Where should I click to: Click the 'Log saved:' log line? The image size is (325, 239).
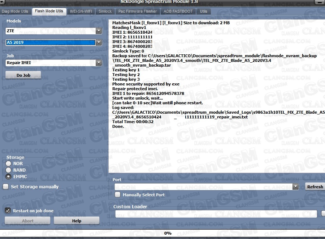[123, 108]
